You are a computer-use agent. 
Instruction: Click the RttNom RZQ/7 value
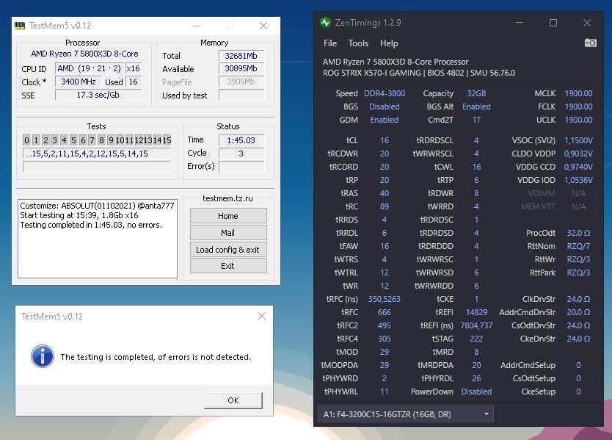(578, 246)
